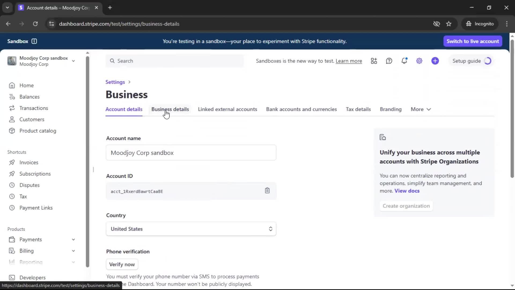Viewport: 515px width, 290px height.
Task: Click the Account name input field
Action: 191,153
